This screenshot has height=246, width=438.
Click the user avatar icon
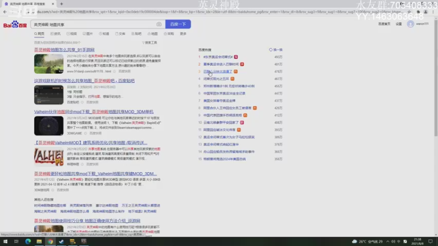click(410, 24)
